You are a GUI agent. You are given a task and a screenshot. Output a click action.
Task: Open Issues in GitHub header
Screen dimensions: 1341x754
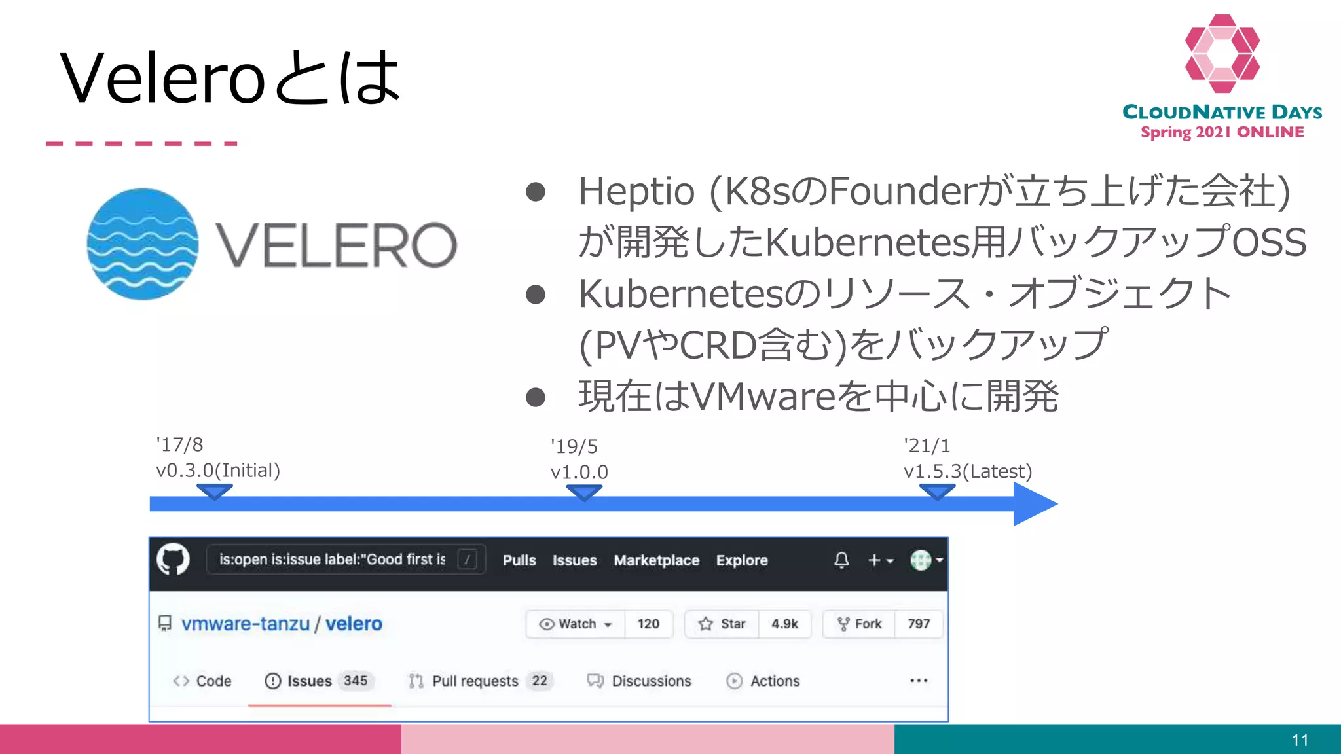click(x=574, y=560)
